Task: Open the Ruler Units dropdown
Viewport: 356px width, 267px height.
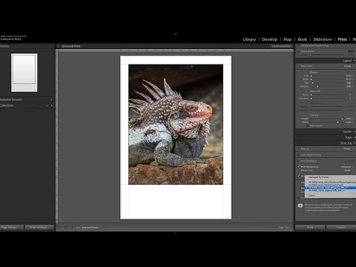Action: pos(348,66)
